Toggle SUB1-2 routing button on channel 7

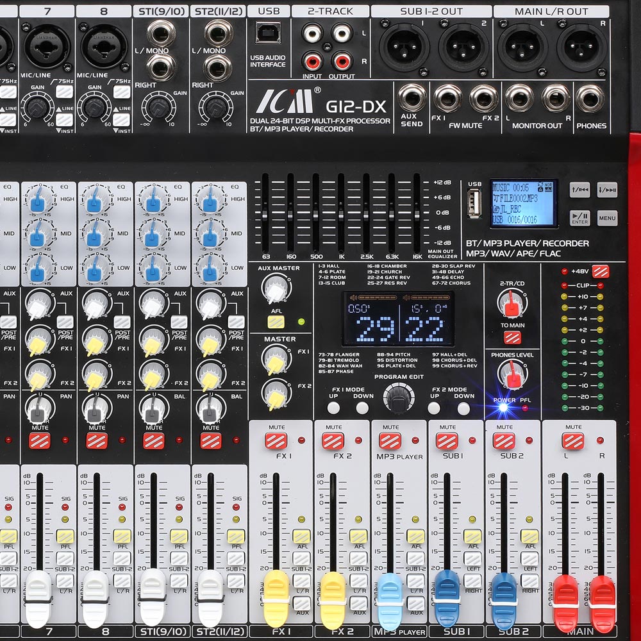(65, 558)
